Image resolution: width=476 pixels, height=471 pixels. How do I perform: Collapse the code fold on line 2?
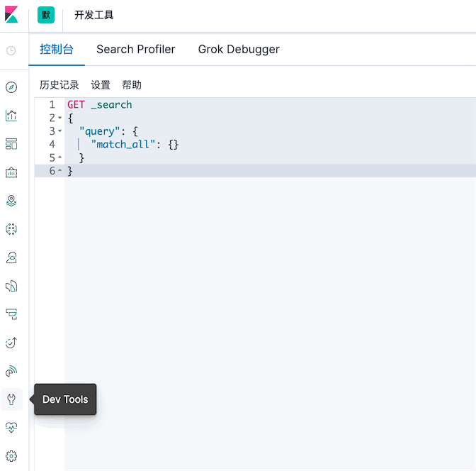click(59, 118)
